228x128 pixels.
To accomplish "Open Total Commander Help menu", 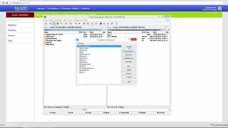I will [167, 20].
